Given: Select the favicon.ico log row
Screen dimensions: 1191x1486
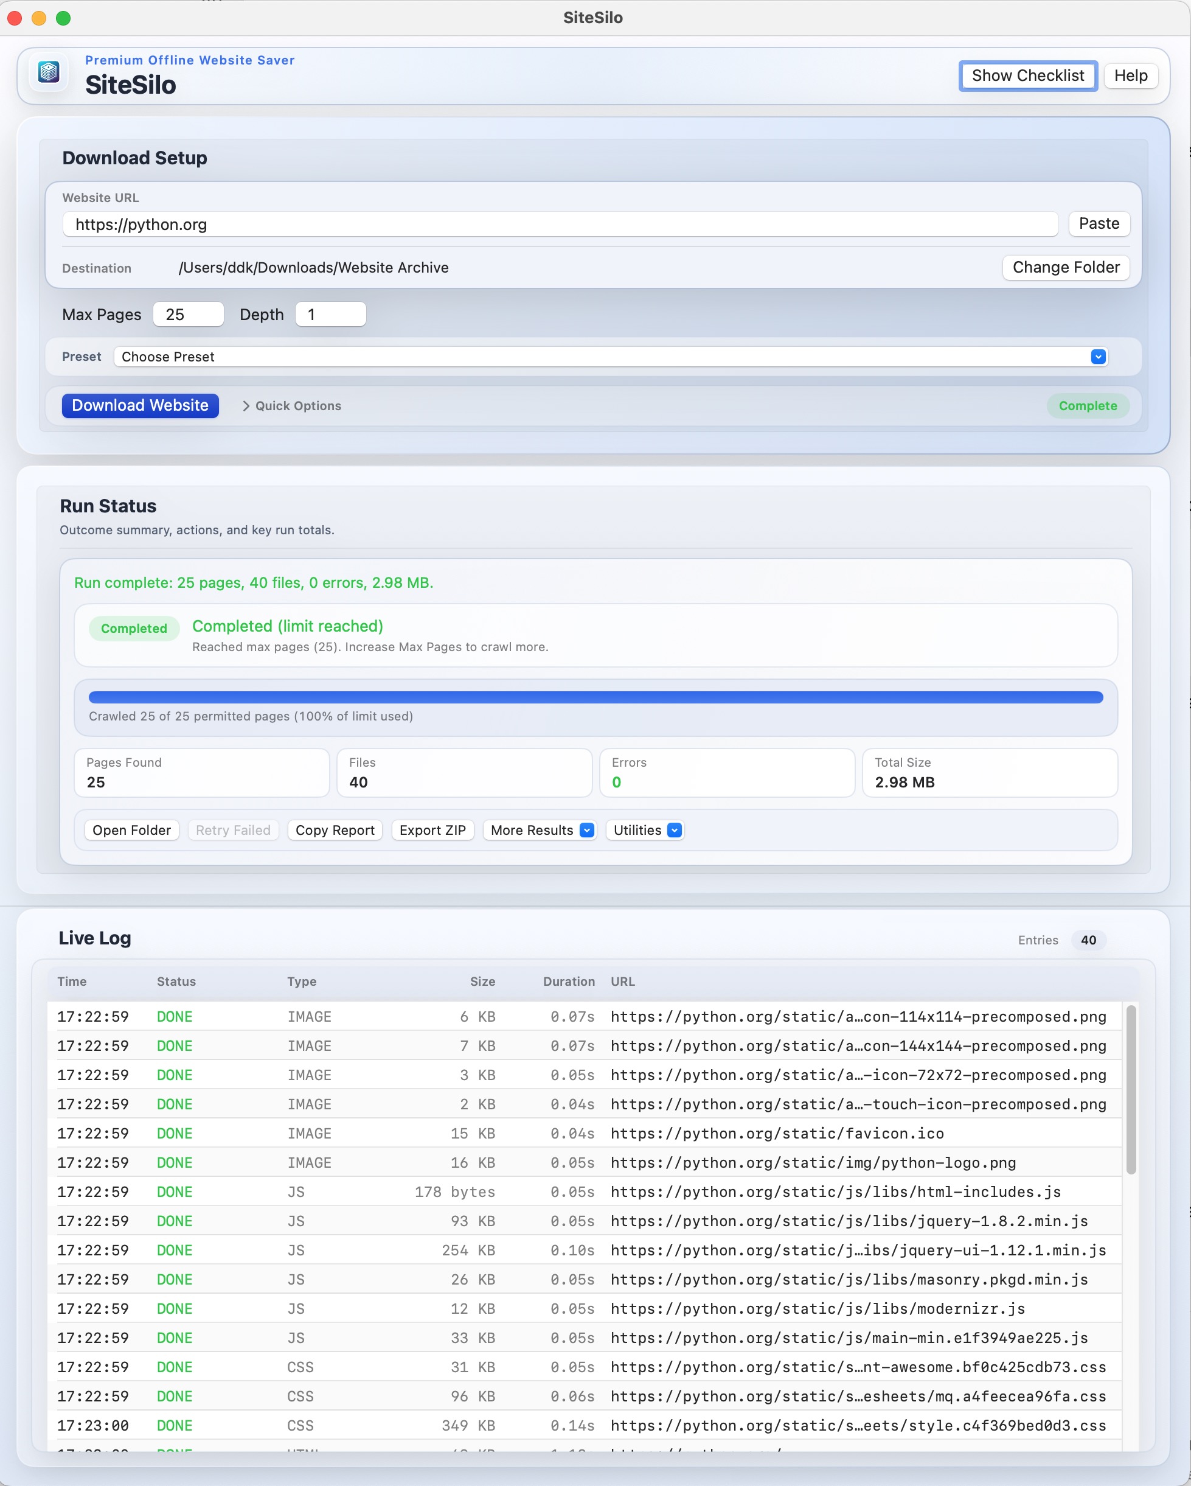Looking at the screenshot, I should pyautogui.click(x=584, y=1133).
